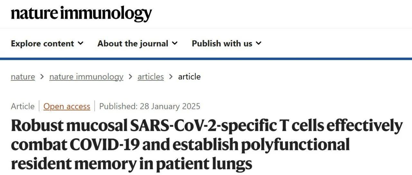Click the Article type label

23,106
